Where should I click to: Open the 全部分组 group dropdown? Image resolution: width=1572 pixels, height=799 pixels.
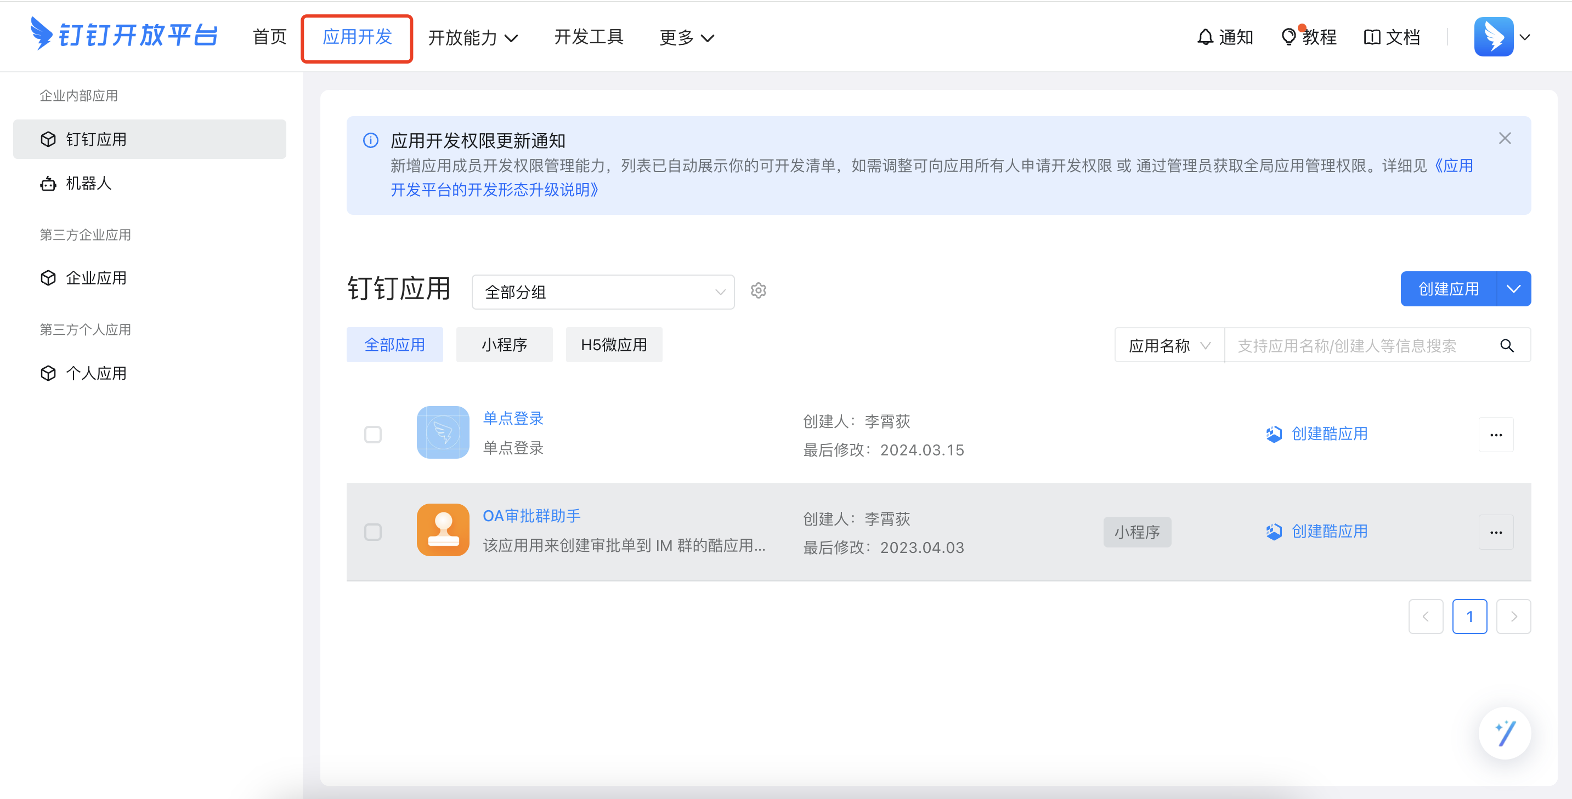point(603,292)
